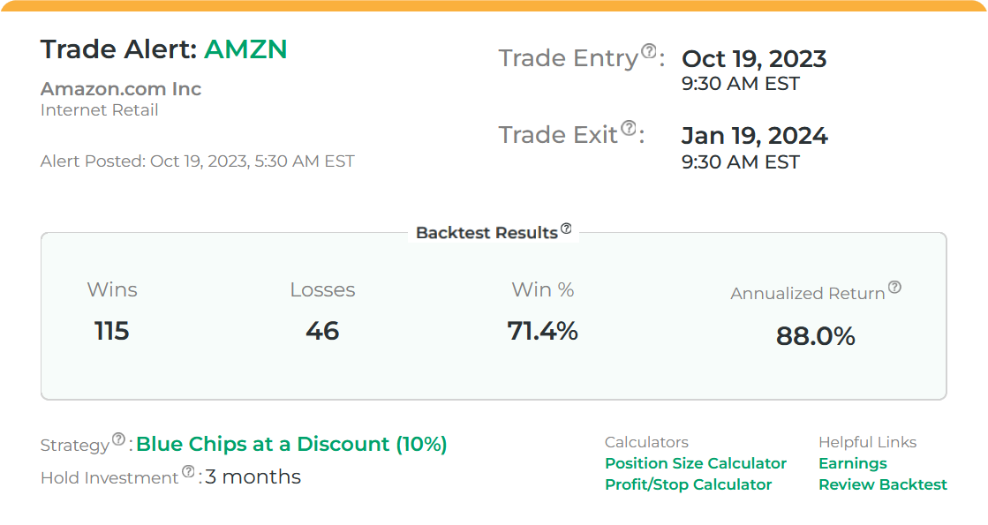Click the Win % value 71.4%
Image resolution: width=988 pixels, height=525 pixels.
542,331
